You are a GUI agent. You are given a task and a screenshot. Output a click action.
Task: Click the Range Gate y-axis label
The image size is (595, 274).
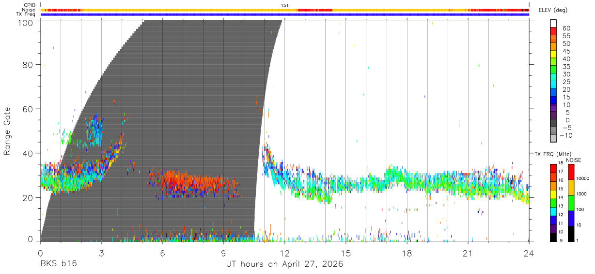(7, 131)
